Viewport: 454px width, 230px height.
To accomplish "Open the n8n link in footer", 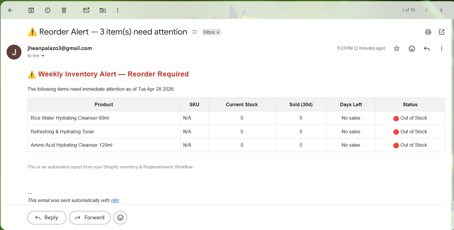I will click(x=115, y=200).
